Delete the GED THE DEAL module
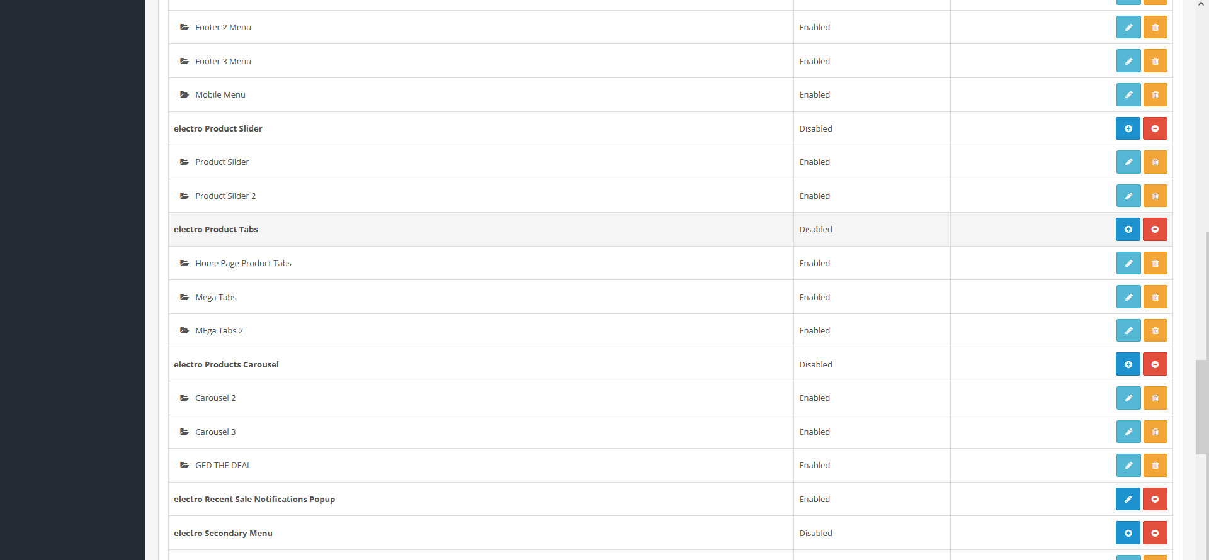 pos(1155,465)
